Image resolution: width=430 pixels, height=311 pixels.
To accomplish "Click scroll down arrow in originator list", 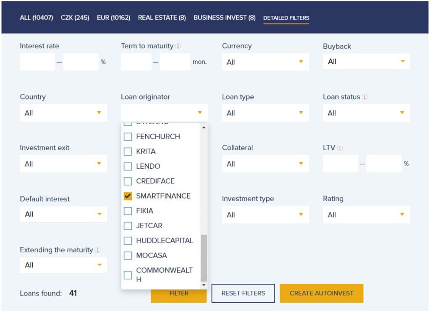I will [x=204, y=285].
